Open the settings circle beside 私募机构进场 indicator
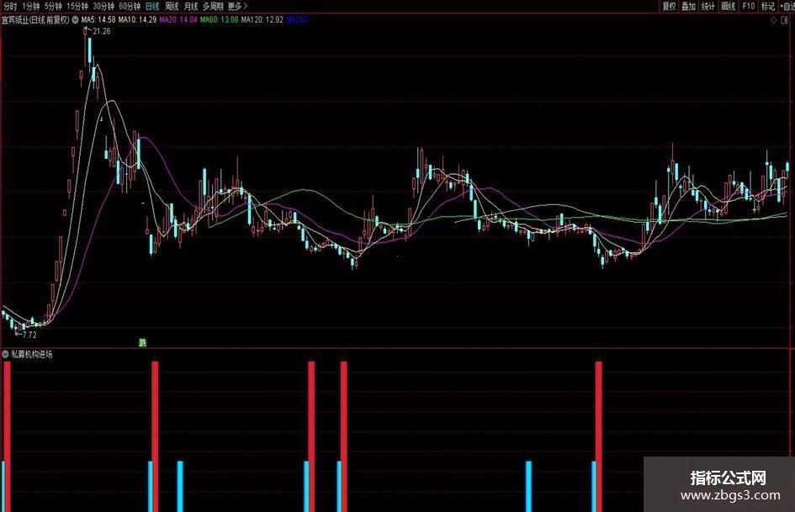Image resolution: width=795 pixels, height=512 pixels. 6,354
